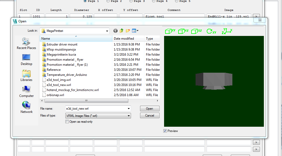The height and width of the screenshot is (156, 282).
Task: Enable Open as read-only checkbox
Action: pos(67,122)
